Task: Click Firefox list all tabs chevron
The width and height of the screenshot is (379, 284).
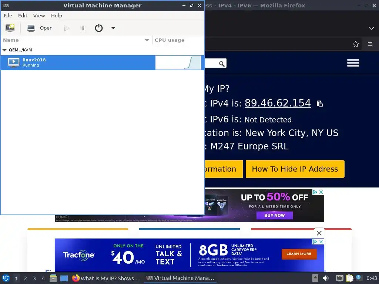Action: 372,28
